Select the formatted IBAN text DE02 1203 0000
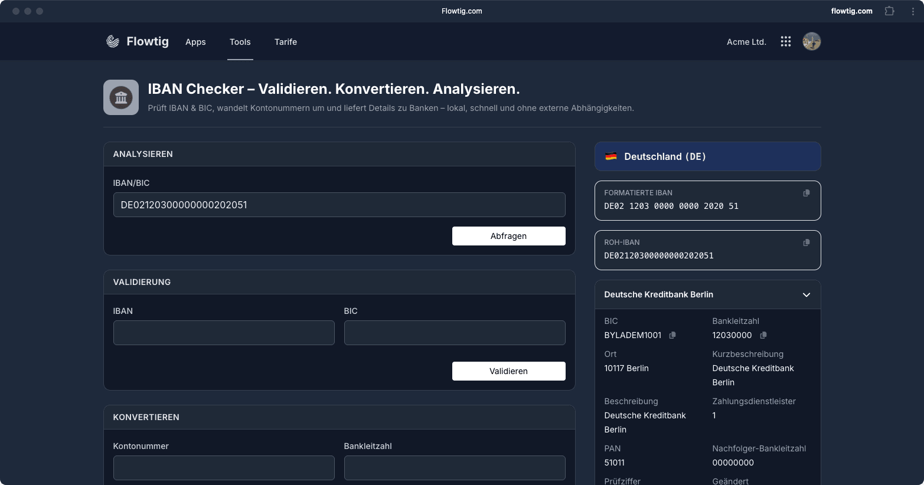This screenshot has height=485, width=924. [671, 206]
